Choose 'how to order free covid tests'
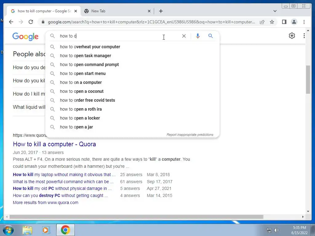The height and width of the screenshot is (236, 315). tap(132, 100)
